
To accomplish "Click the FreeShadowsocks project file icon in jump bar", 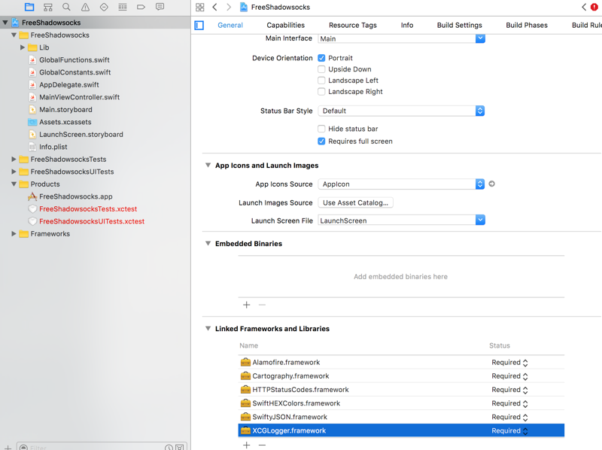I will 243,7.
